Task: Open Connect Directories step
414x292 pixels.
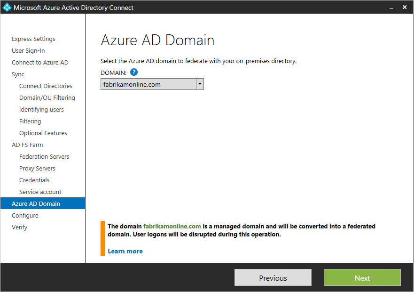Action: click(x=46, y=86)
